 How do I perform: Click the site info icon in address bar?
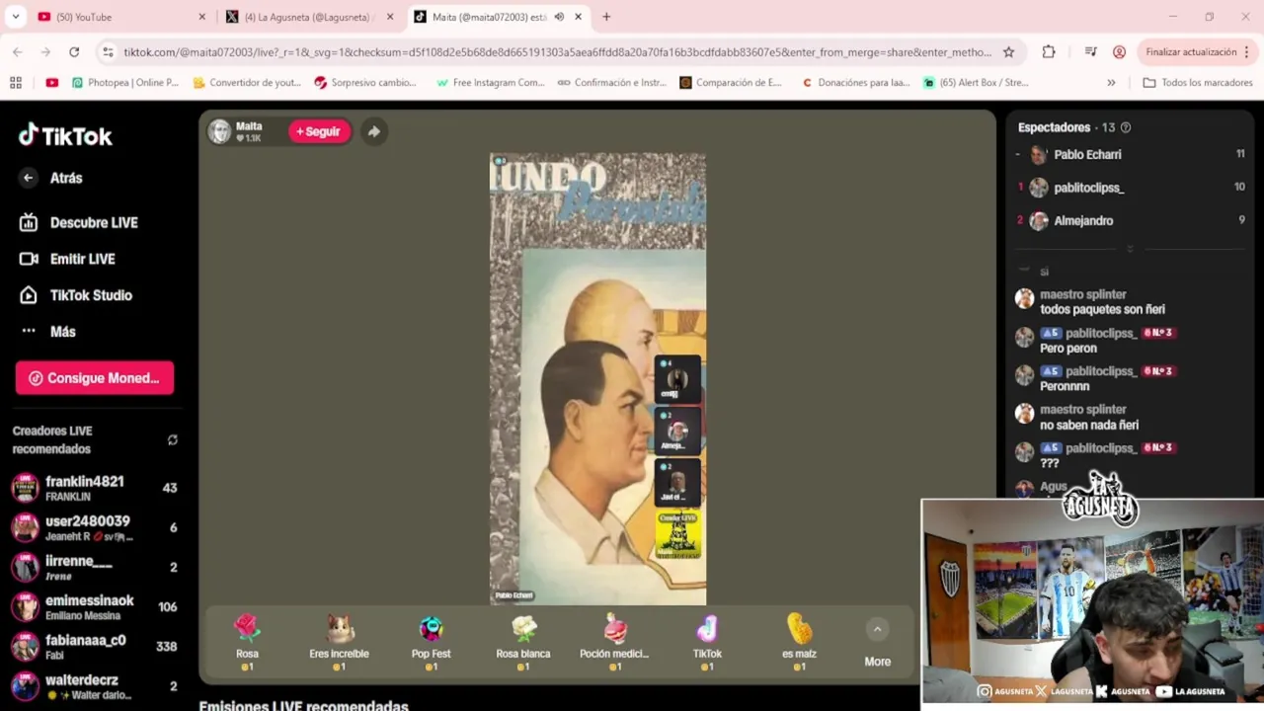[109, 52]
